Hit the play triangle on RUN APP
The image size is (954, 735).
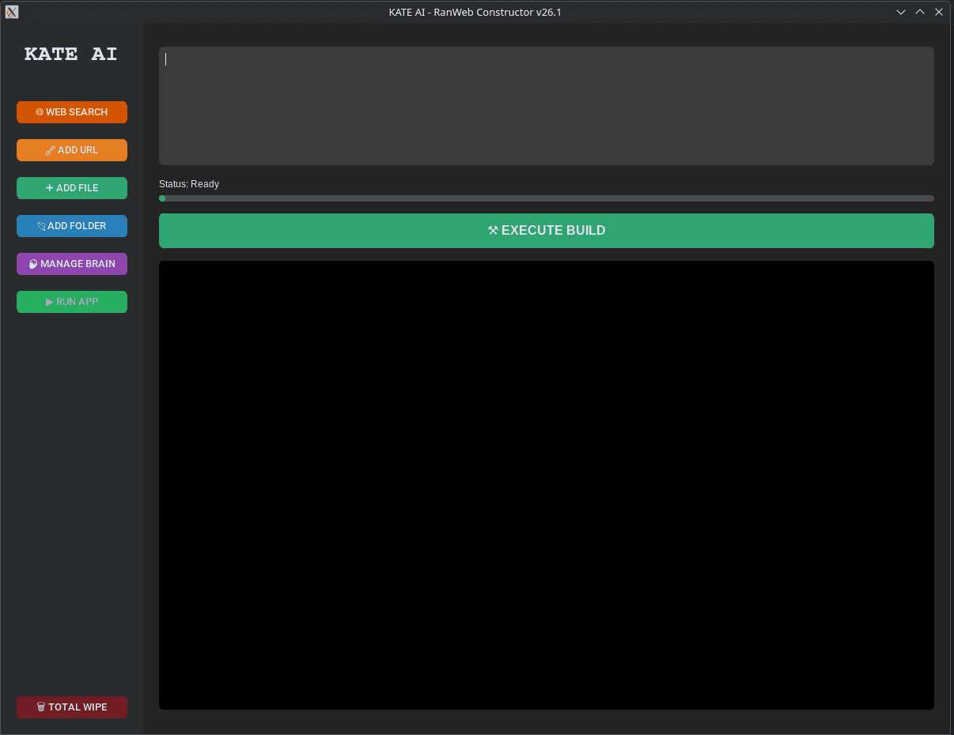(x=50, y=302)
